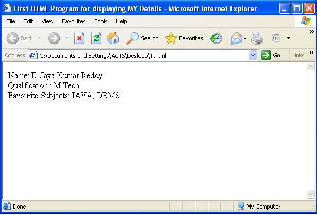Click the Edit with Word icon

276,38
